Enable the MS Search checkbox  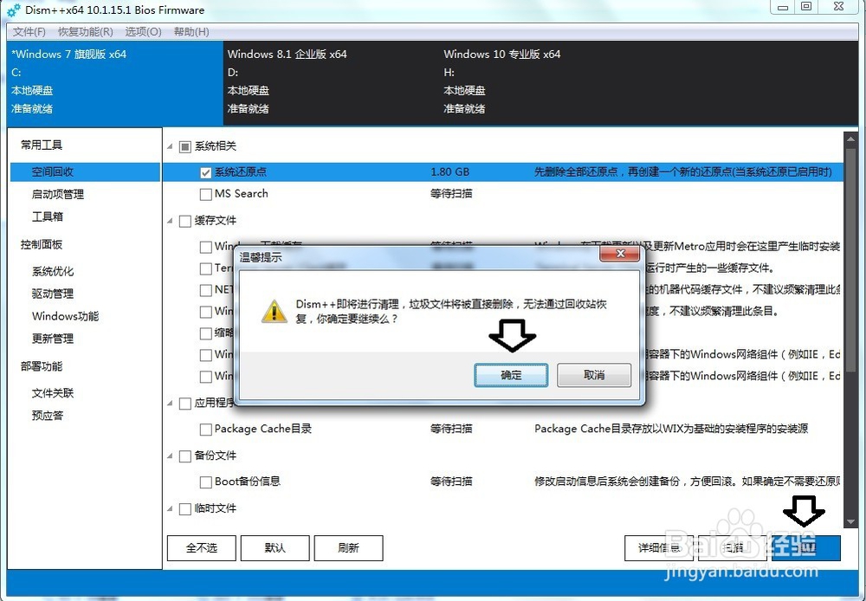coord(205,194)
